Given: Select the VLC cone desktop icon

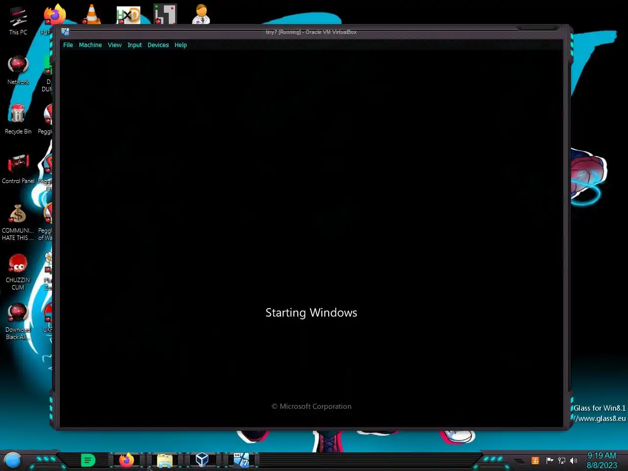Looking at the screenshot, I should [x=91, y=14].
